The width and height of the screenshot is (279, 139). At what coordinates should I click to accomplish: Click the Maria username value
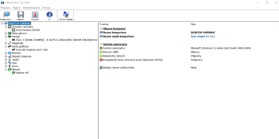194,68
